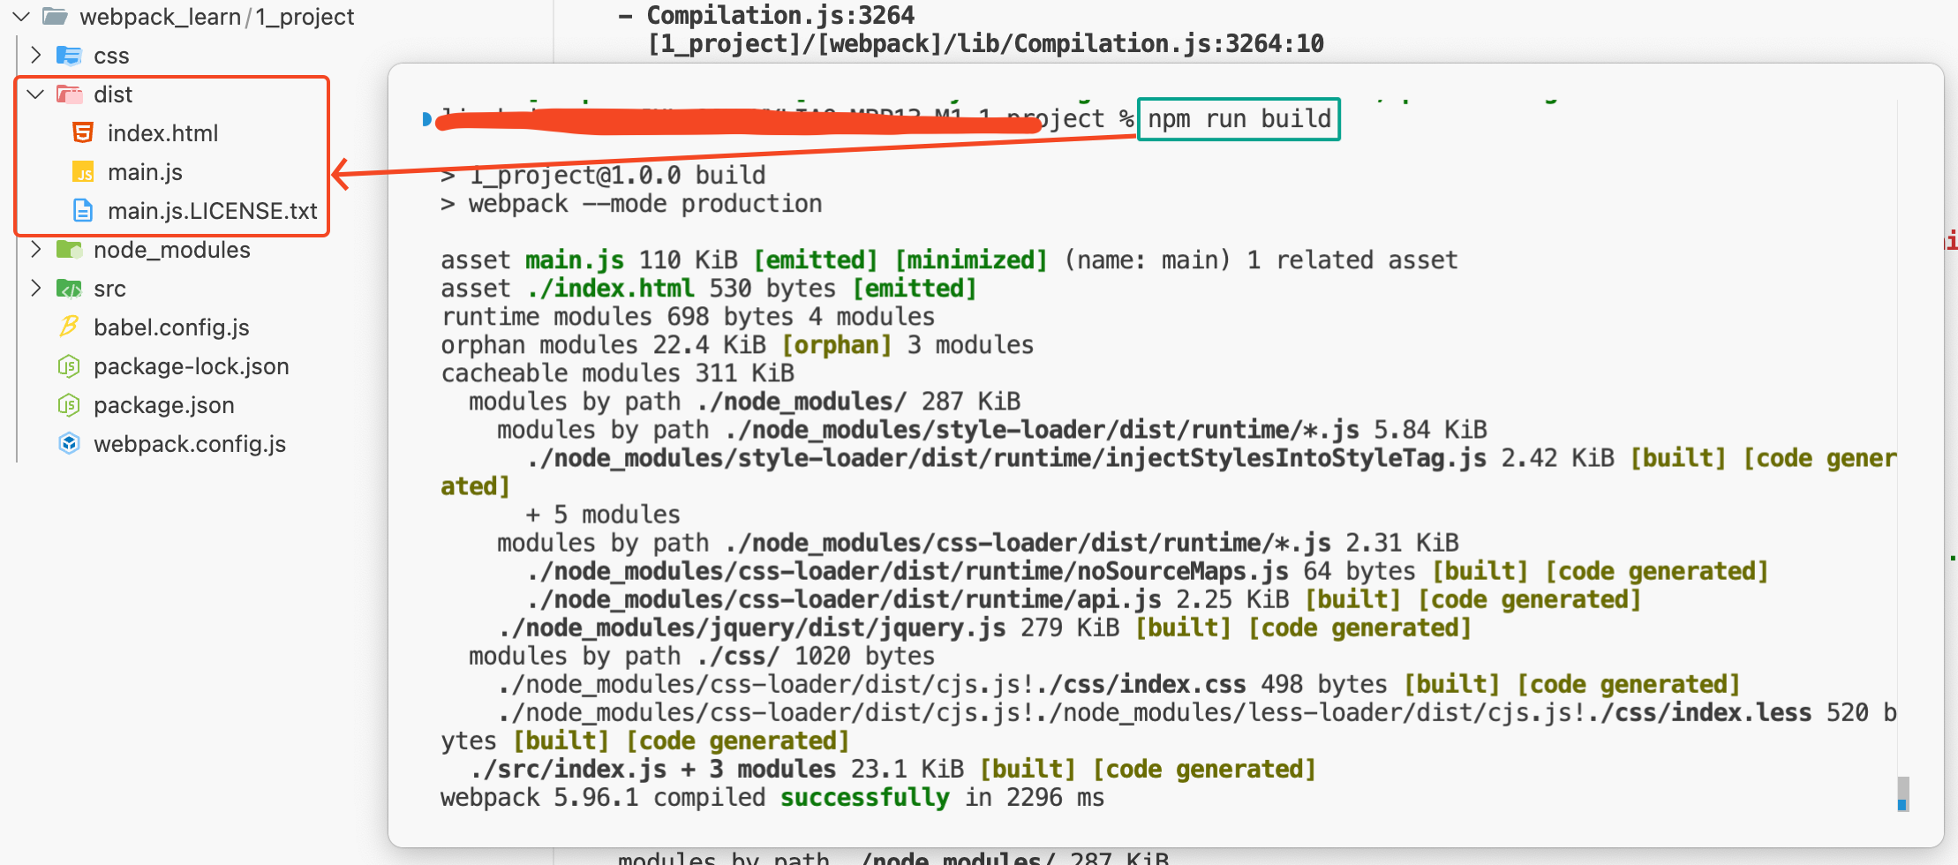Click the terminal scrollbar thumb
Viewport: 1958px width, 865px height.
pyautogui.click(x=1902, y=793)
